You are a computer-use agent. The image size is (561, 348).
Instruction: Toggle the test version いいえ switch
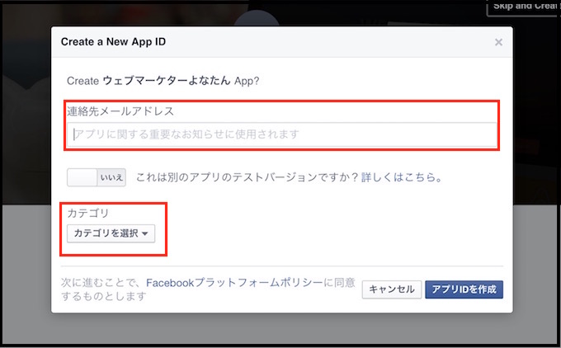click(x=97, y=177)
